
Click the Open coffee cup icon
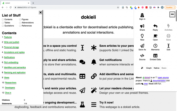tap(155, 36)
